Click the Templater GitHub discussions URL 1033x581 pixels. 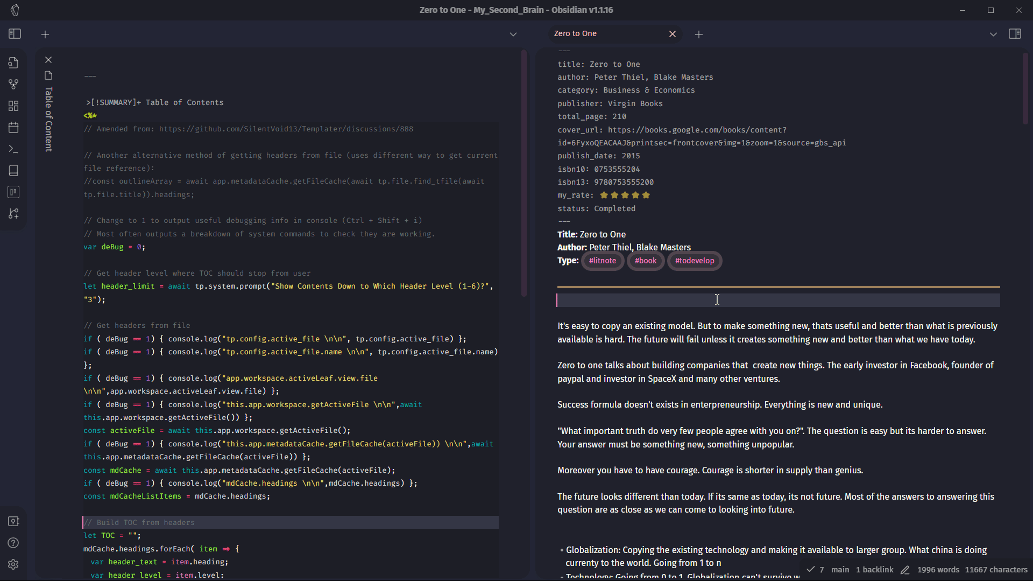click(286, 129)
